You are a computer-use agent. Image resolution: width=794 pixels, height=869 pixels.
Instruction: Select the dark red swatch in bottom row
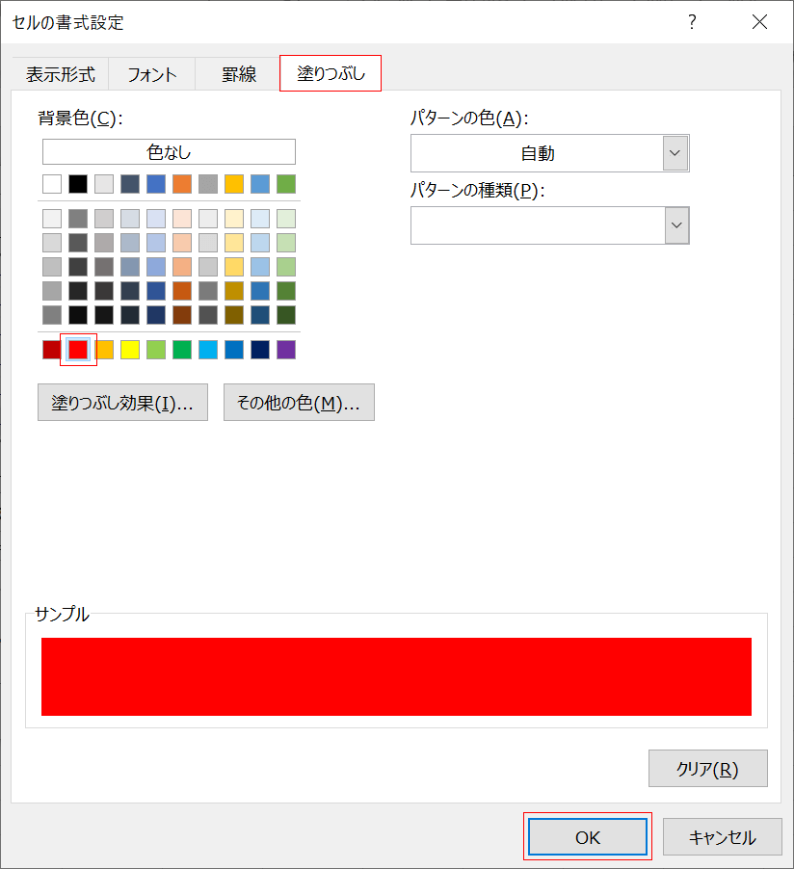[51, 350]
